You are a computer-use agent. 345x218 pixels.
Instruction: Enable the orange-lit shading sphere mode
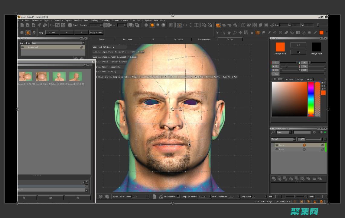pos(152,25)
